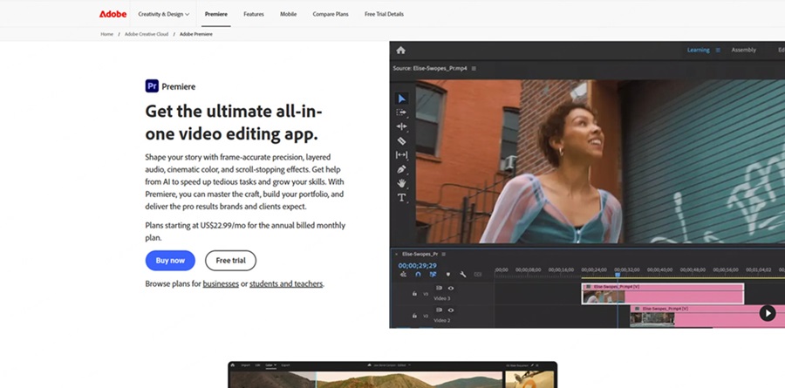This screenshot has height=388, width=785.
Task: Go to Adobe Creative Cloud breadcrumb
Action: point(147,34)
